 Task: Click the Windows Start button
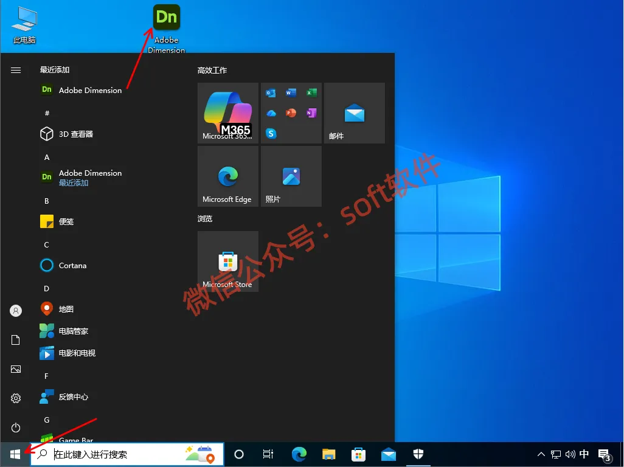pos(15,454)
